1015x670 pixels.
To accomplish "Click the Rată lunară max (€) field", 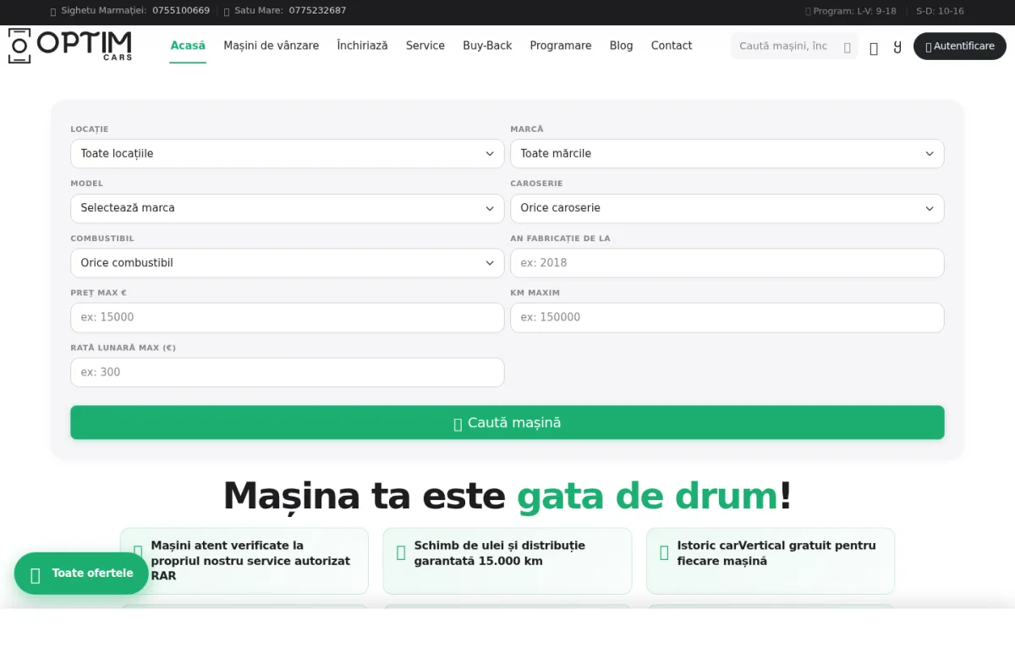I will coord(288,372).
